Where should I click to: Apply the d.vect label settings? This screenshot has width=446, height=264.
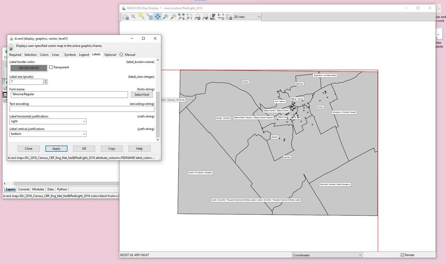pyautogui.click(x=56, y=148)
